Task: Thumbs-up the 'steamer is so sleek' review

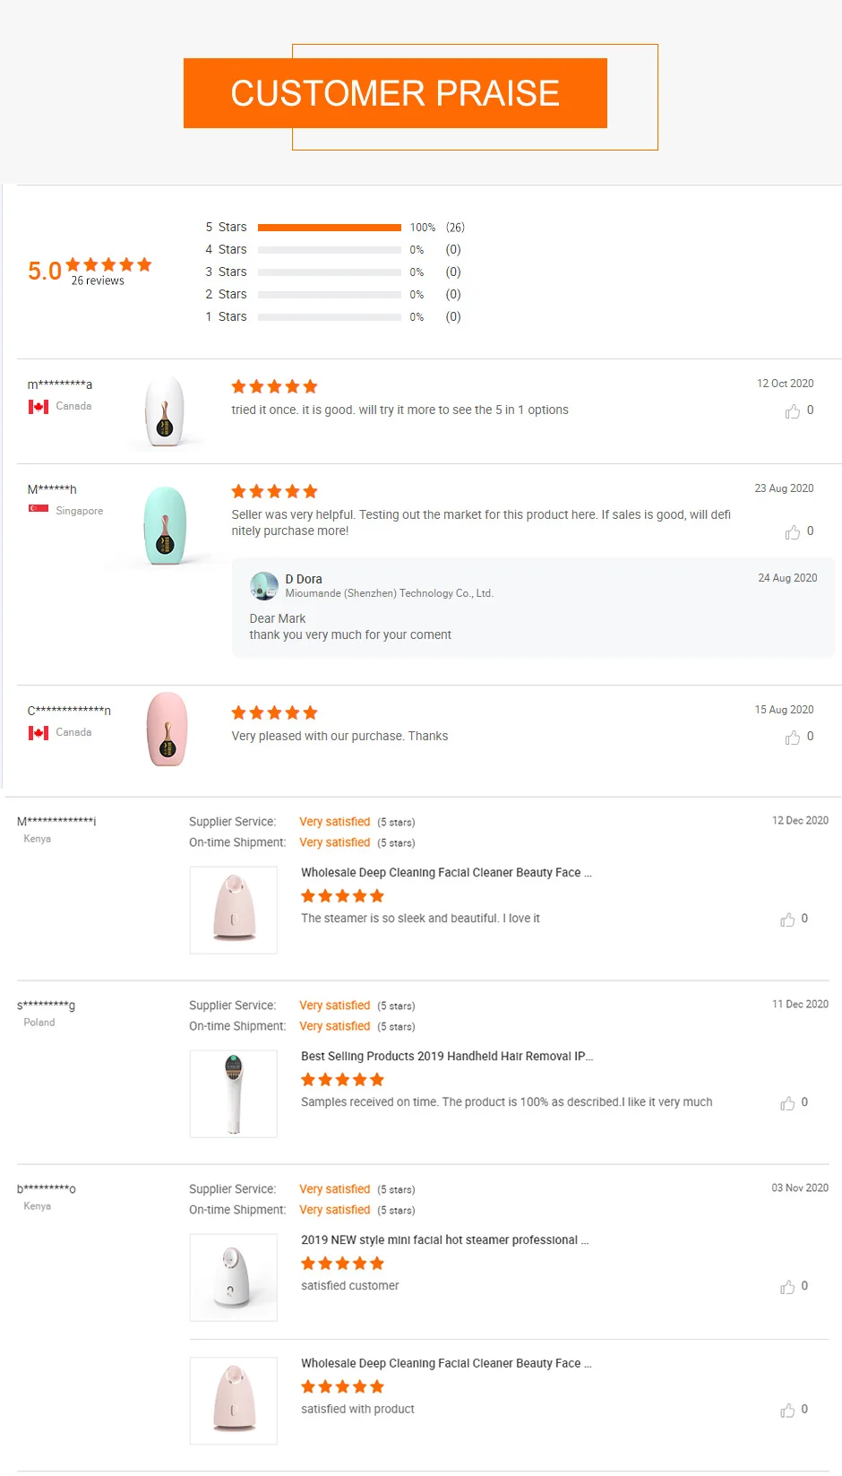Action: click(x=787, y=919)
